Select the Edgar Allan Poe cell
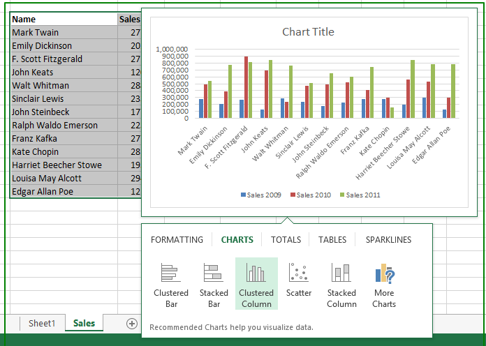This screenshot has height=346, width=486. (x=63, y=192)
